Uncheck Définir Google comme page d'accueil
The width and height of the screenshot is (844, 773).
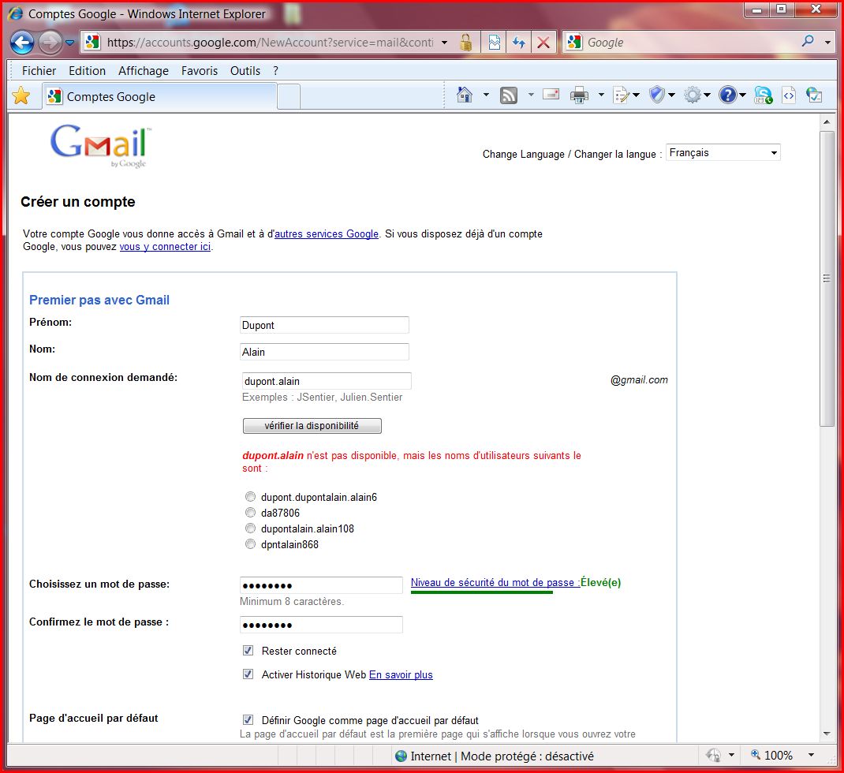click(x=248, y=719)
